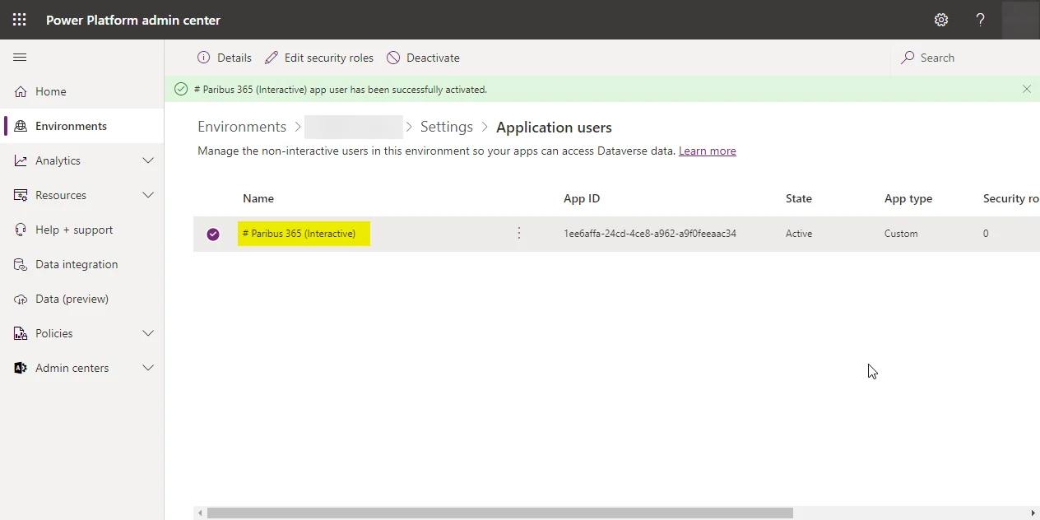Focus the Search box
1040x520 pixels.
click(963, 58)
